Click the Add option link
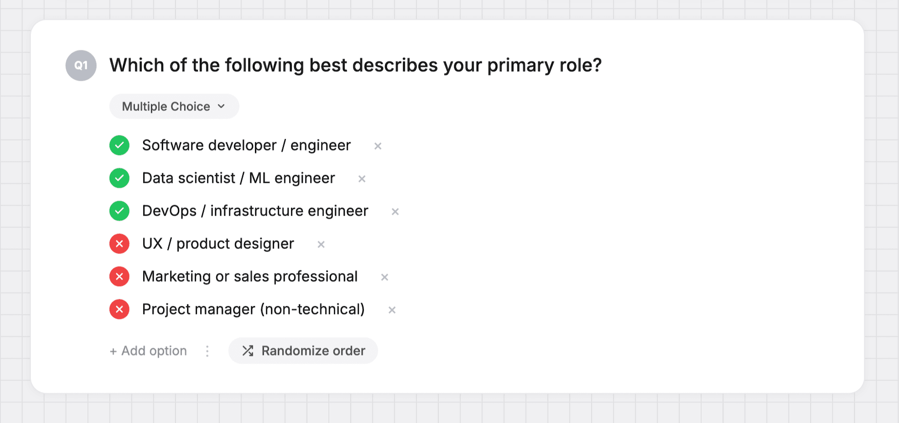Image resolution: width=899 pixels, height=423 pixels. (x=148, y=351)
